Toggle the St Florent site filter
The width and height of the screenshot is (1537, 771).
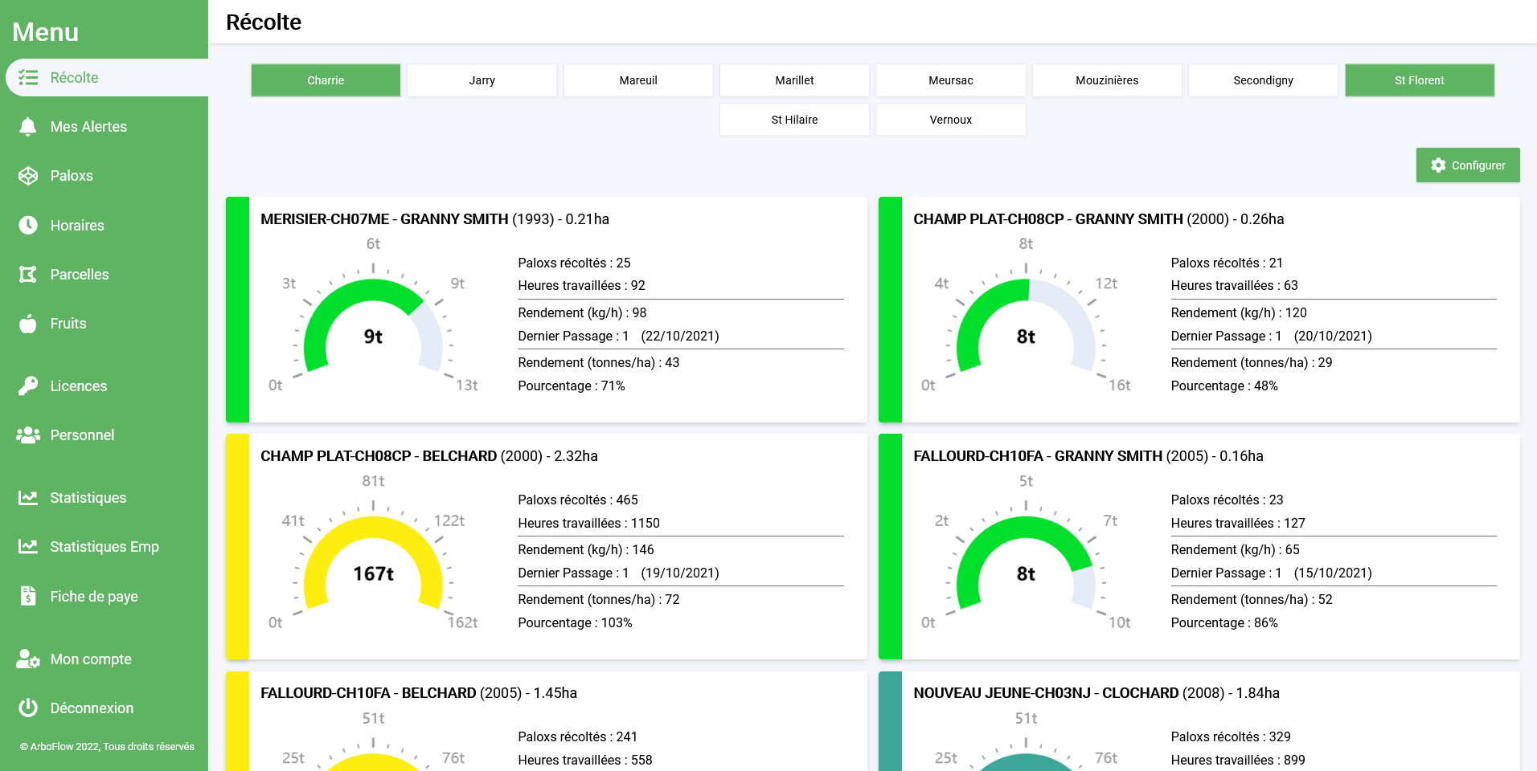pos(1420,80)
